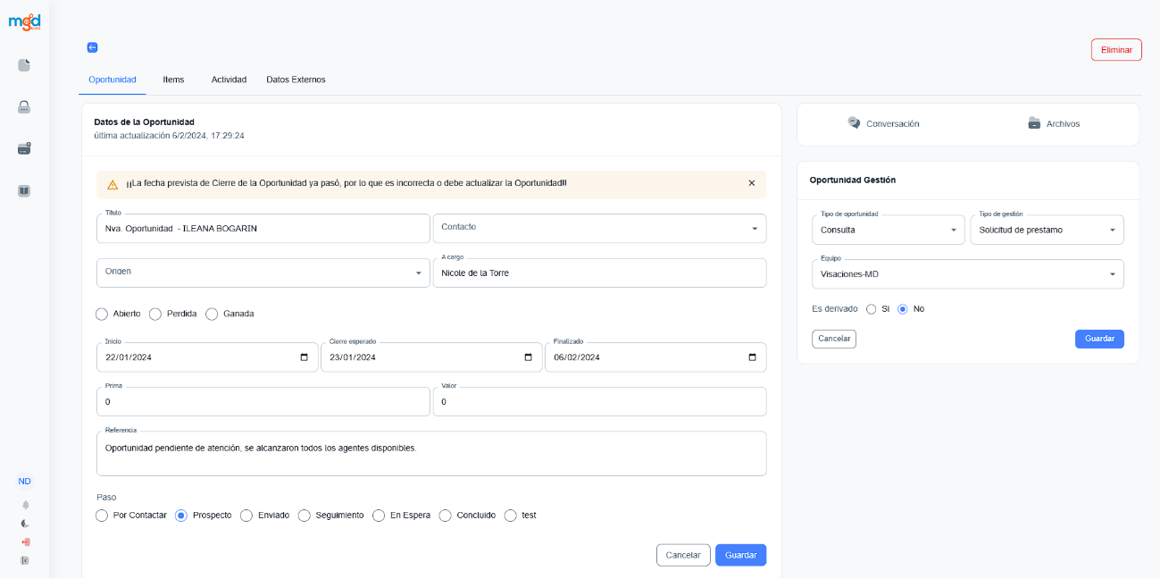Click the red Eliminar button
This screenshot has height=579, width=1160.
click(x=1116, y=50)
